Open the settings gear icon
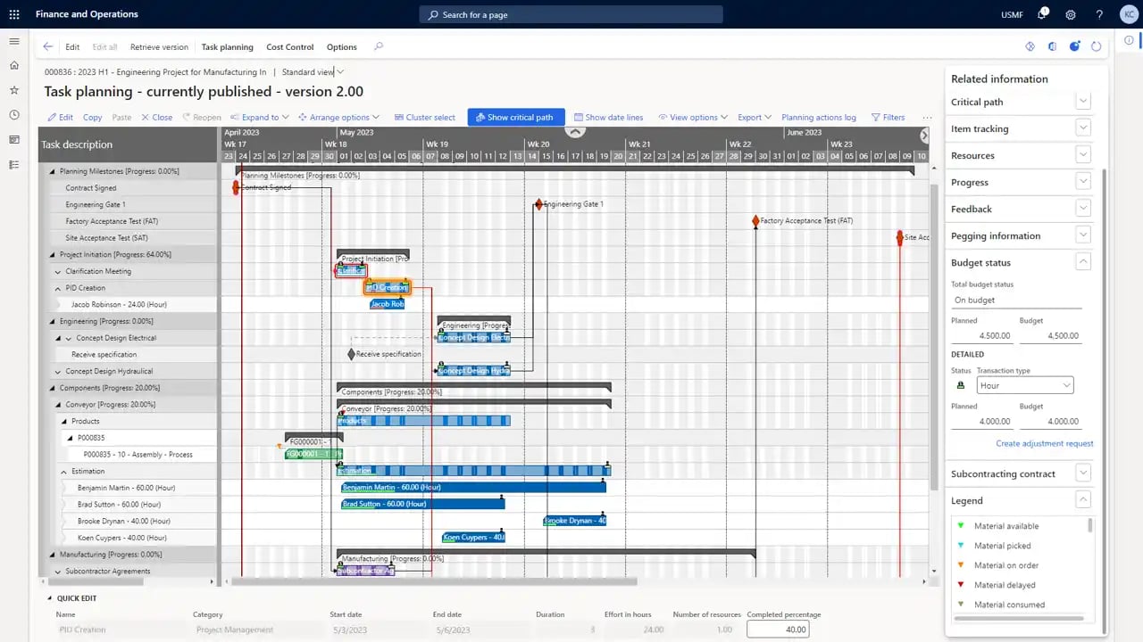This screenshot has width=1143, height=642. point(1071,13)
